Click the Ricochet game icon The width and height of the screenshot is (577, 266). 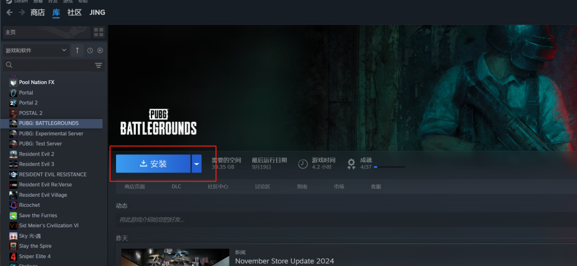14,205
